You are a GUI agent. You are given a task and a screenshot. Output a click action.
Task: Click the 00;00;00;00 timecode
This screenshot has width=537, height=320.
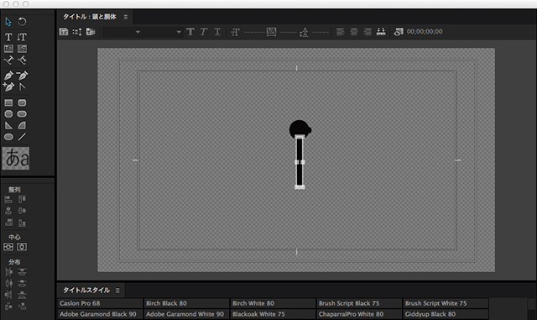click(x=425, y=32)
